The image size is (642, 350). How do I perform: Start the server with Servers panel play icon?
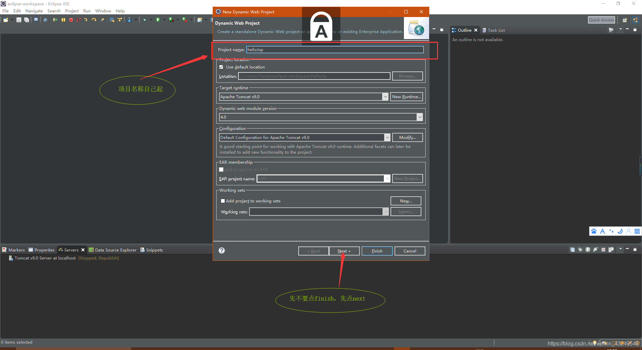click(588, 249)
